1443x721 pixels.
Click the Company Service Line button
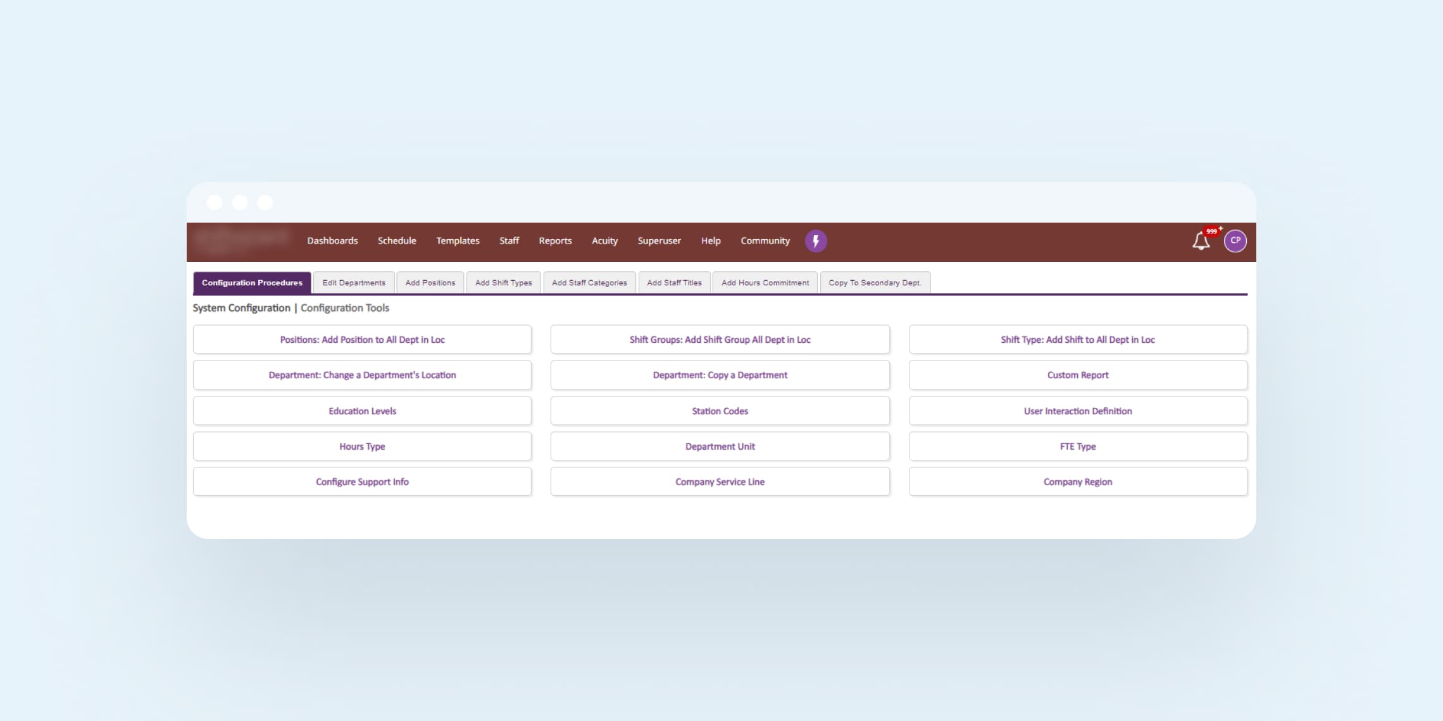[720, 482]
